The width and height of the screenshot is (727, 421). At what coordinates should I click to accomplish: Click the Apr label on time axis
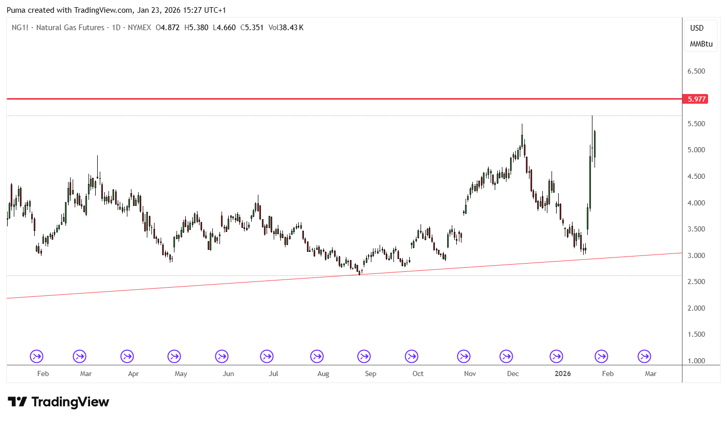133,373
